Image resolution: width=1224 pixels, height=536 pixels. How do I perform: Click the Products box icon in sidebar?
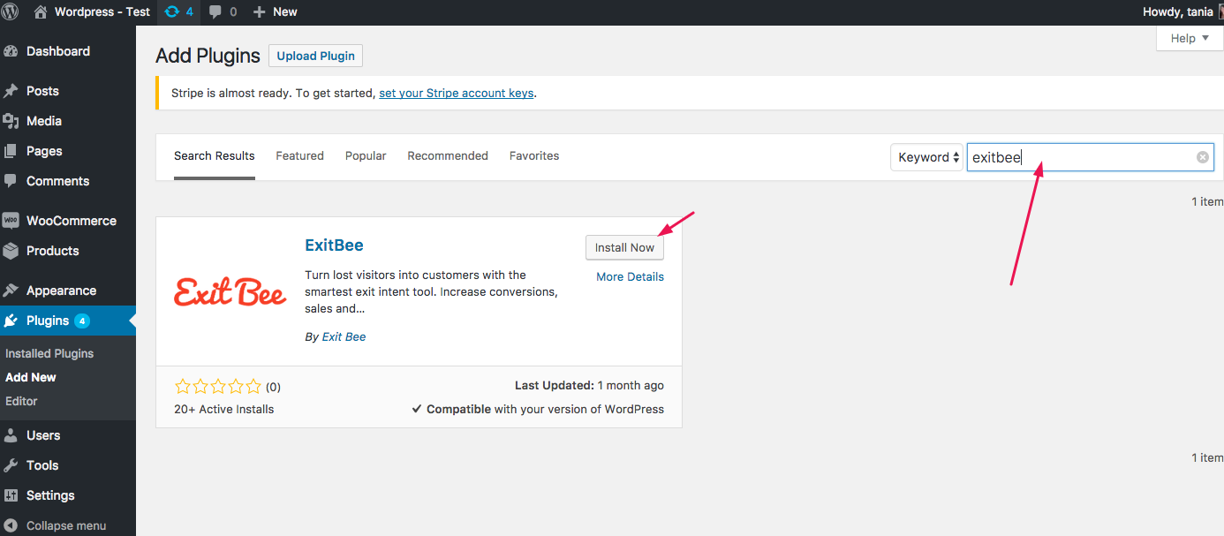[11, 251]
